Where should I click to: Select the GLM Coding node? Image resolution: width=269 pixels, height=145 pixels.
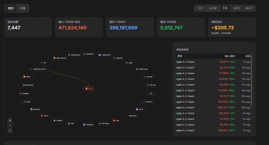(104, 124)
